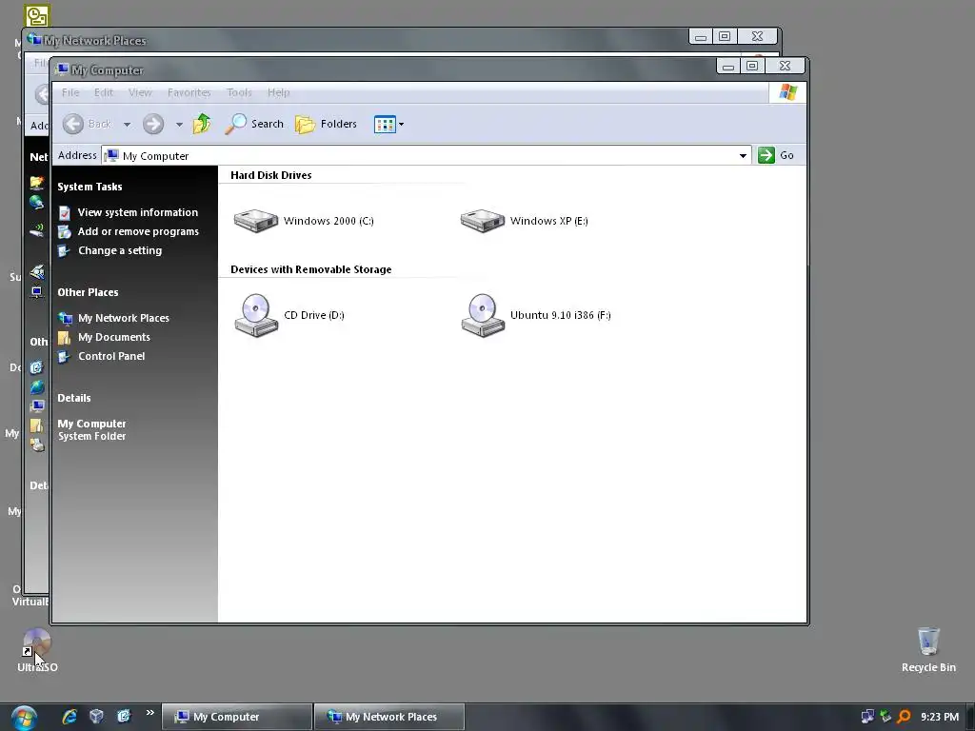Screen dimensions: 975x731
Task: Open Back history dropdown arrow
Action: (x=127, y=125)
